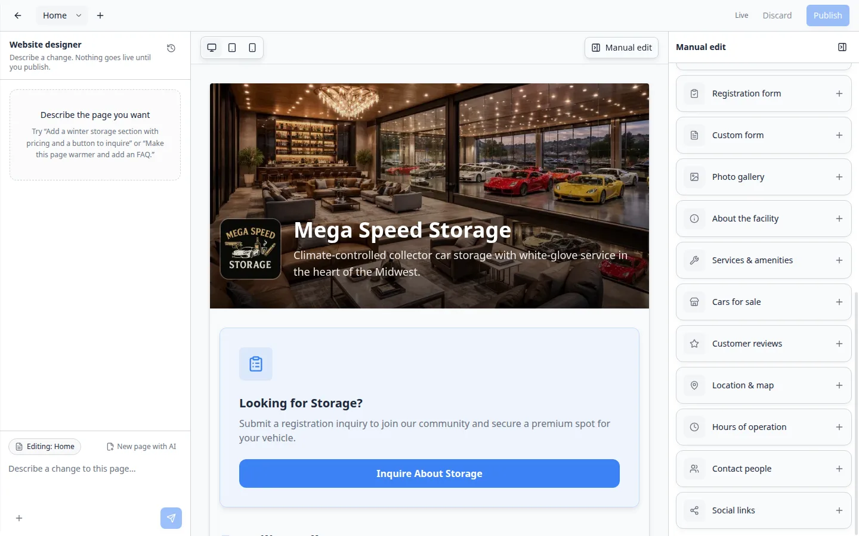Click the Photo gallery image icon

pos(694,177)
